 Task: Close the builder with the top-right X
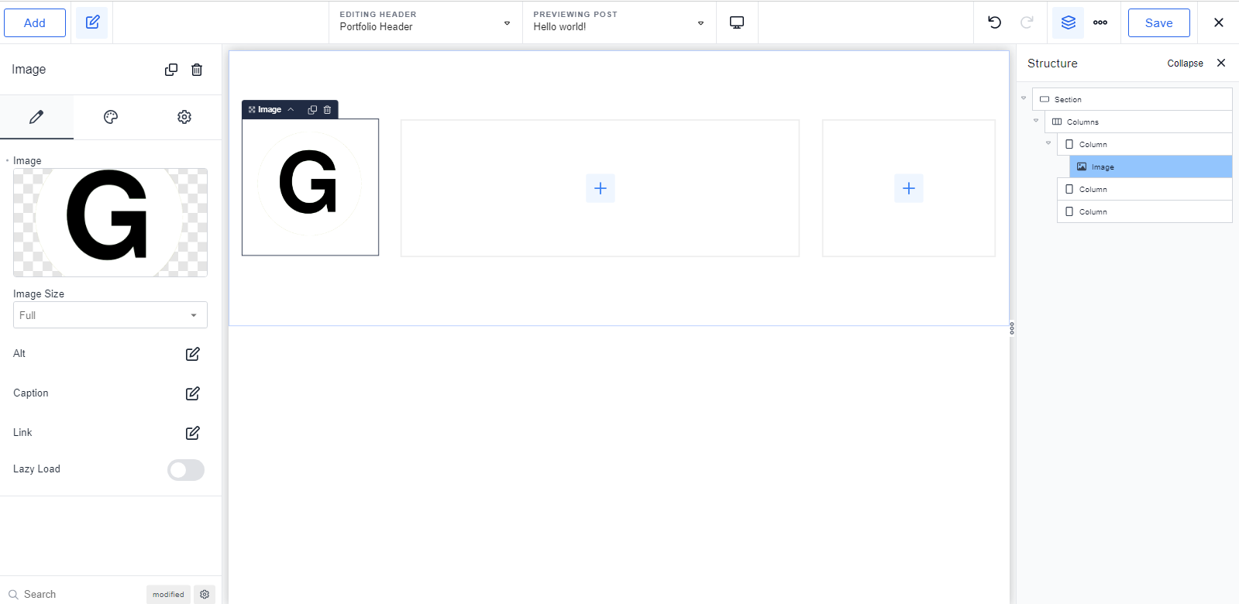1219,22
